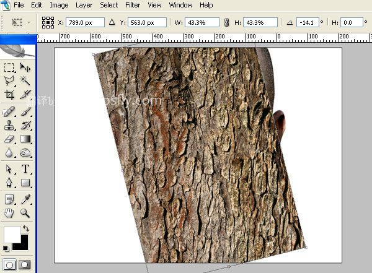Screen dimensions: 372x273
Task: Choose a reference point location grid
Action: 48,22
